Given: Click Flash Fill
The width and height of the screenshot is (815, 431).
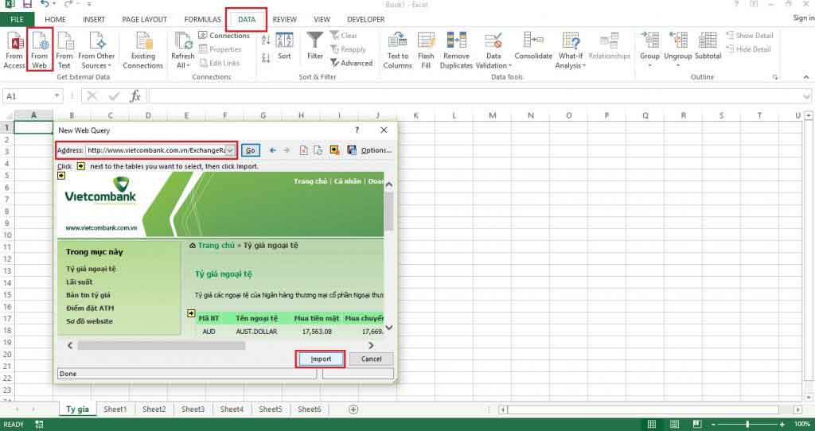Looking at the screenshot, I should coord(426,50).
